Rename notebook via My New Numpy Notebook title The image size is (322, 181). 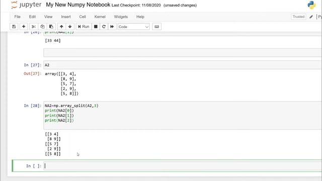78,5
